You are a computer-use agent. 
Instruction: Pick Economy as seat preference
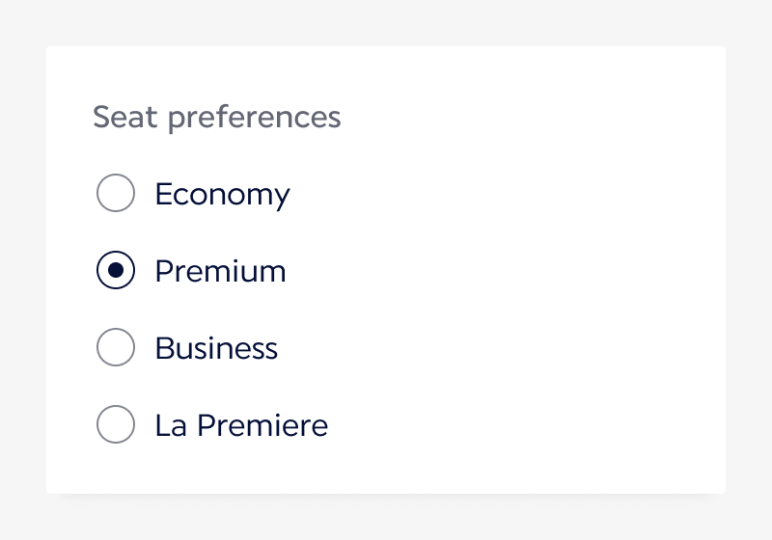click(x=116, y=194)
